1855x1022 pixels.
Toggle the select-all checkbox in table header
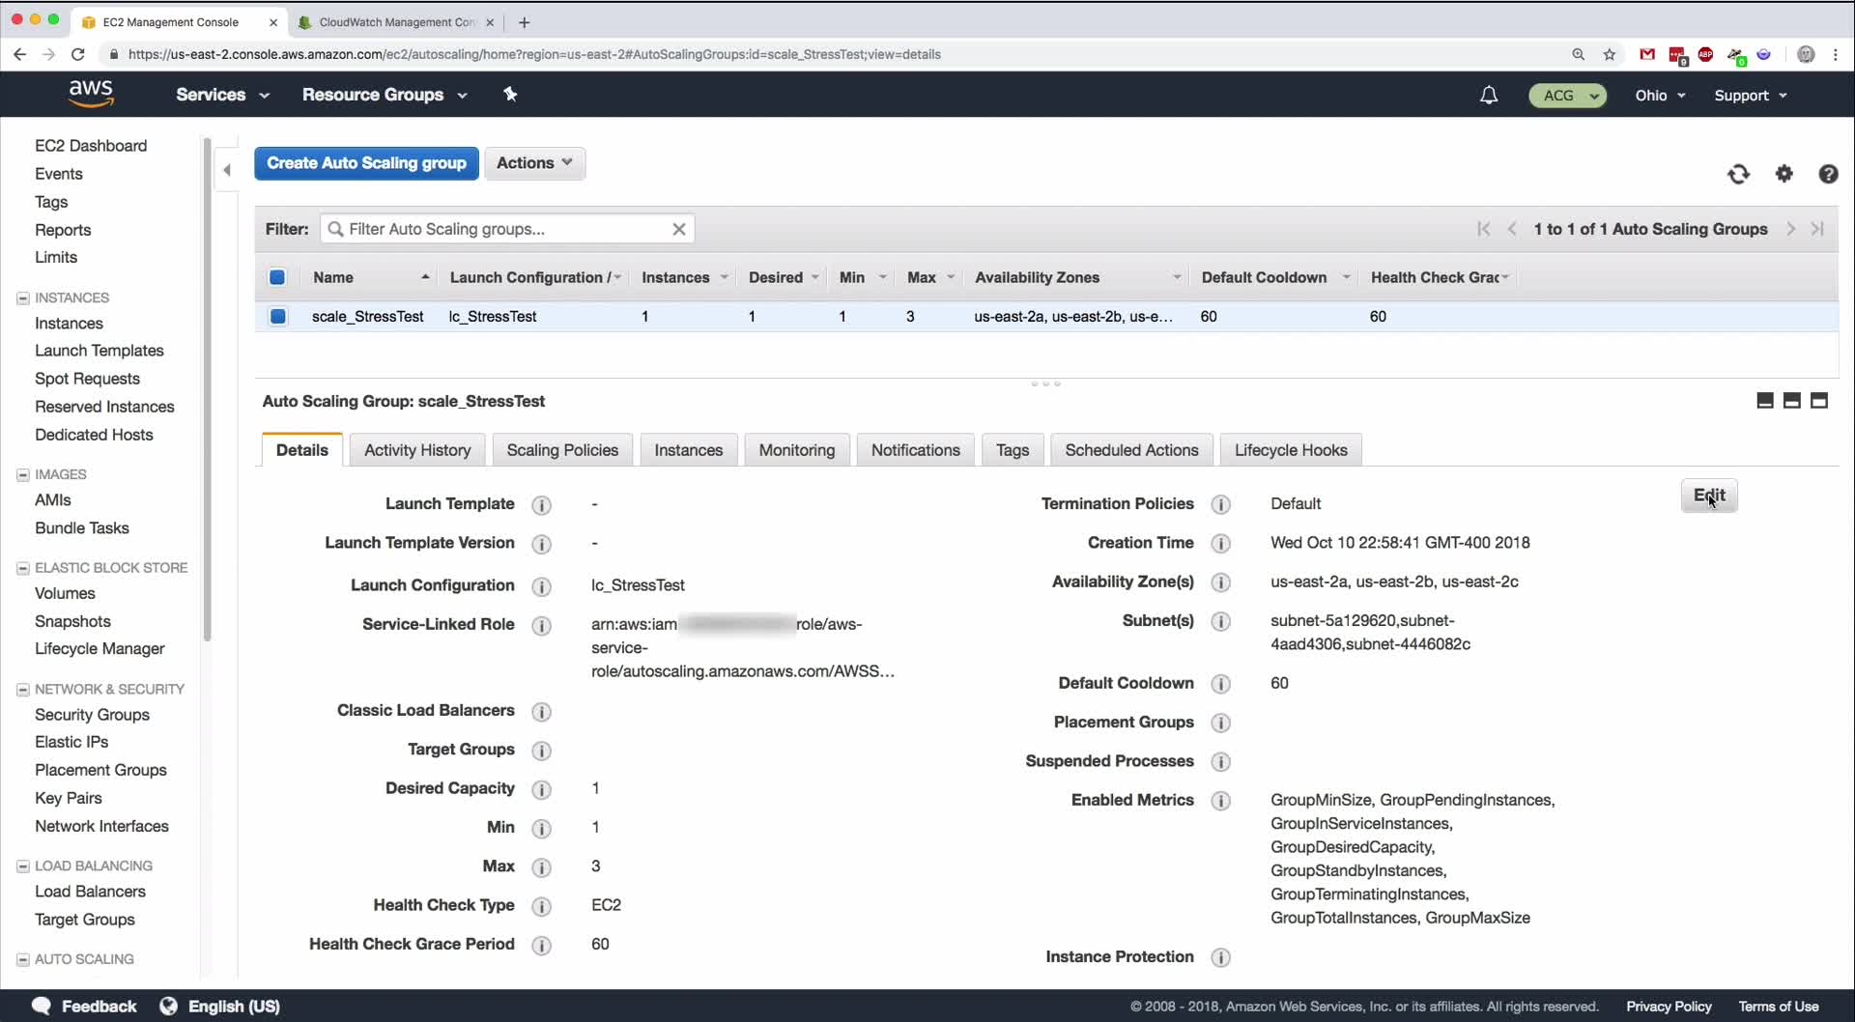[x=277, y=277]
